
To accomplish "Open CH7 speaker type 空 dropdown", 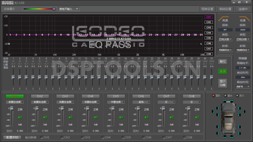I will pos(166,102).
